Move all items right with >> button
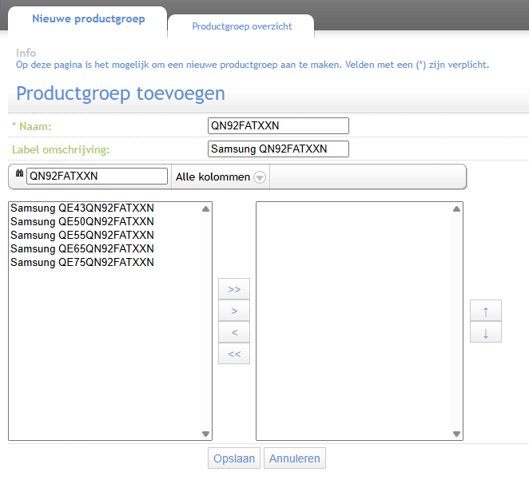The width and height of the screenshot is (529, 488). (234, 288)
